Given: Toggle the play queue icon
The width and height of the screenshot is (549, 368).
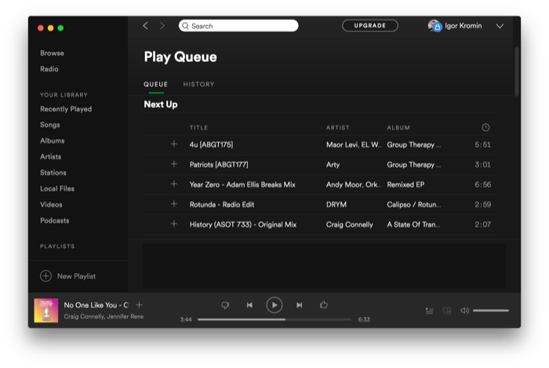Looking at the screenshot, I should pos(429,311).
